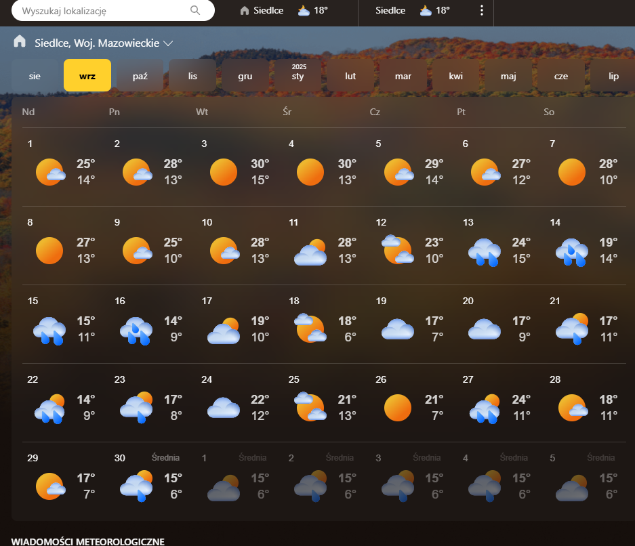
Task: Open the three-dot more options menu
Action: tap(482, 11)
